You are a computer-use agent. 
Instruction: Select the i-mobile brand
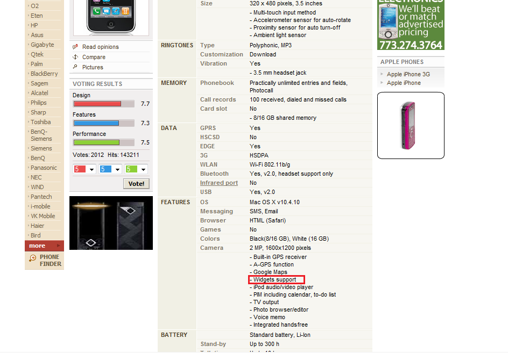40,206
